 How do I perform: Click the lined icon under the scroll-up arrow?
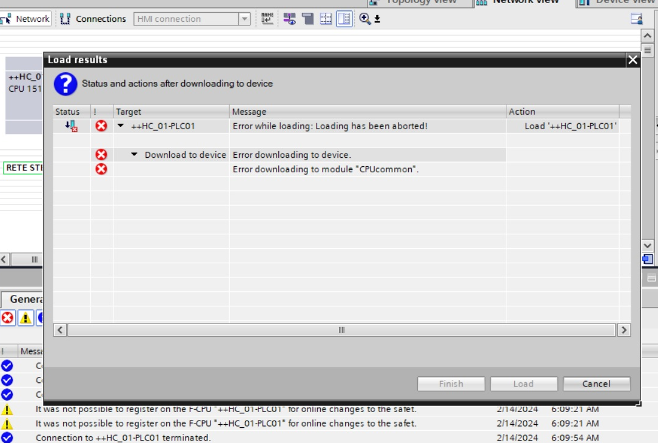pyautogui.click(x=648, y=51)
